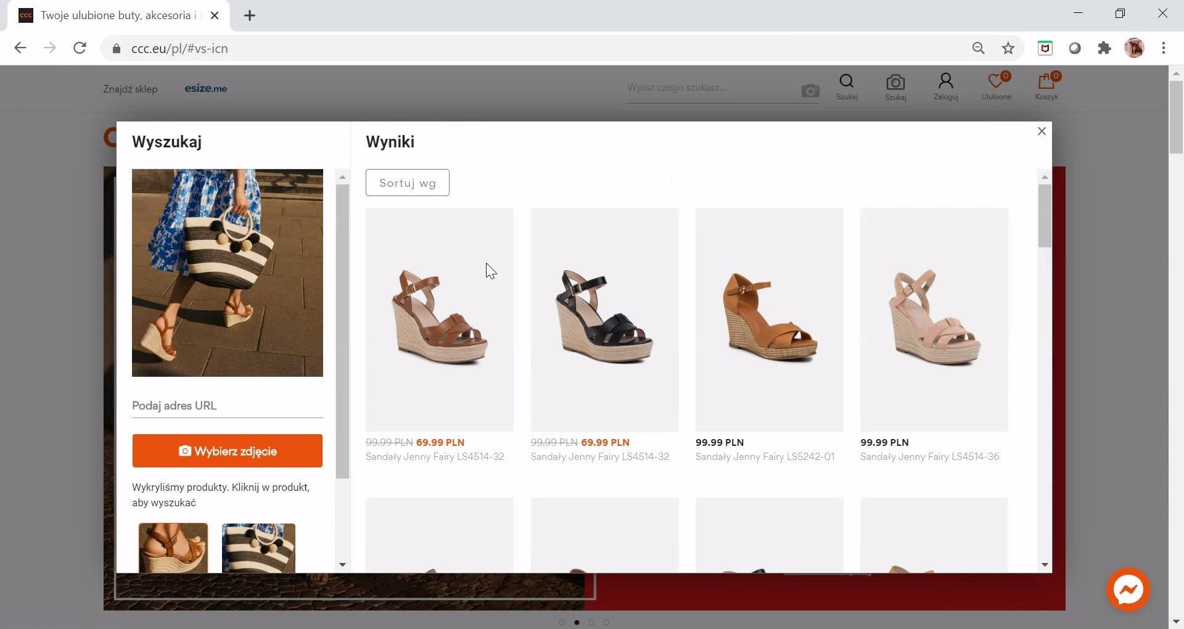Select the first carousel dot

562,622
